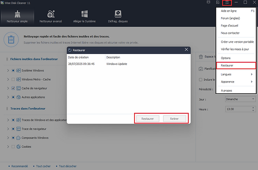Select Vérifier les mises à jour
Image resolution: width=258 pixels, height=170 pixels.
(x=236, y=49)
